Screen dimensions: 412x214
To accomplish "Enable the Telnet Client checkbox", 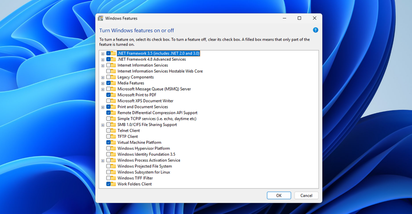I will (108, 130).
